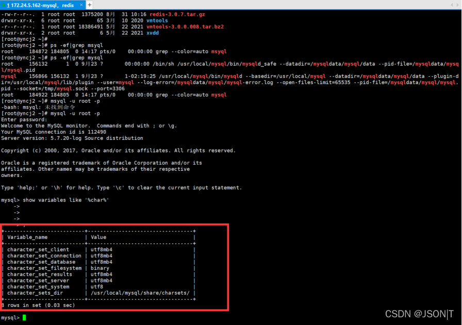Click 'utf8' value of character_set_system
The image size is (462, 325).
point(97,287)
